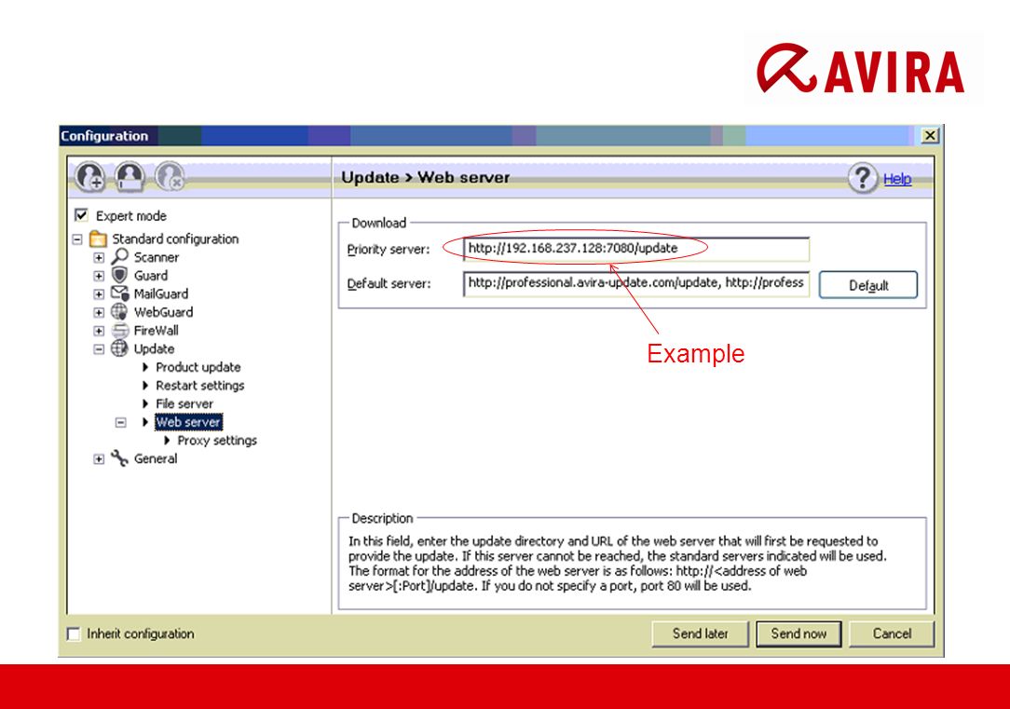Click the MailGuard envelope icon
The width and height of the screenshot is (1010, 709).
point(120,293)
